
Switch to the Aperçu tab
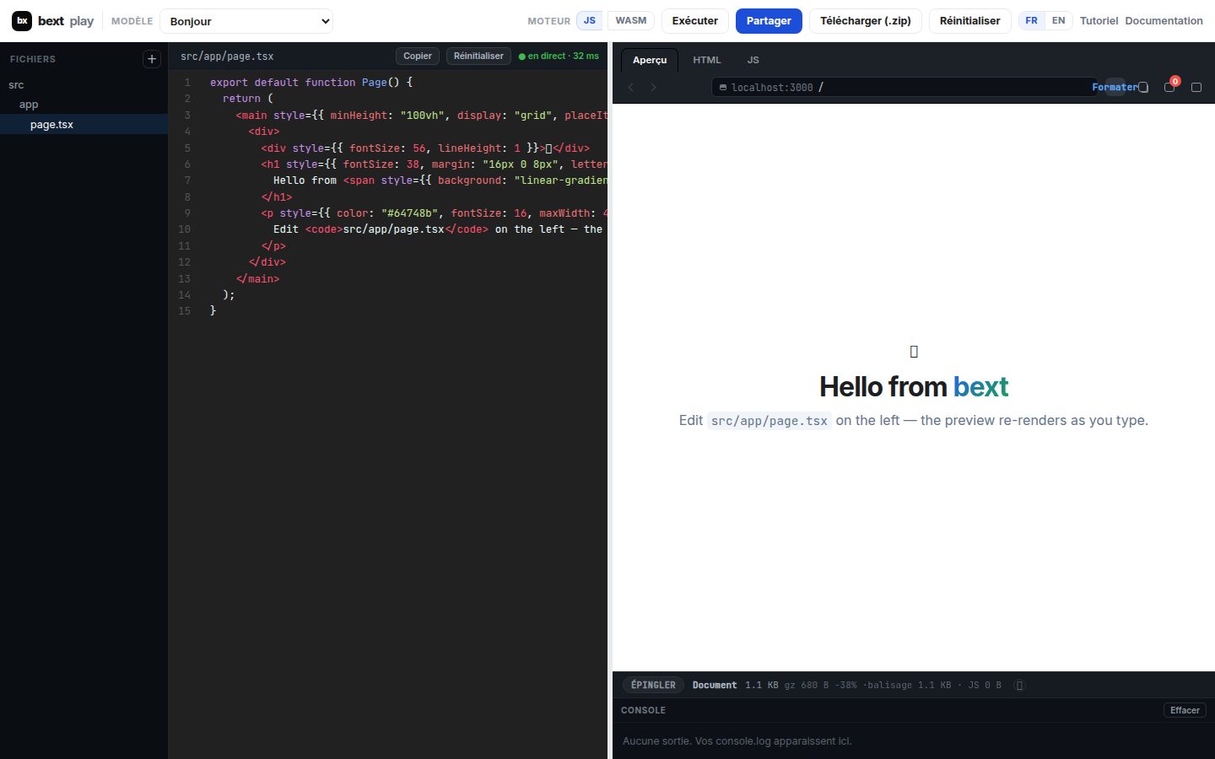(x=650, y=60)
